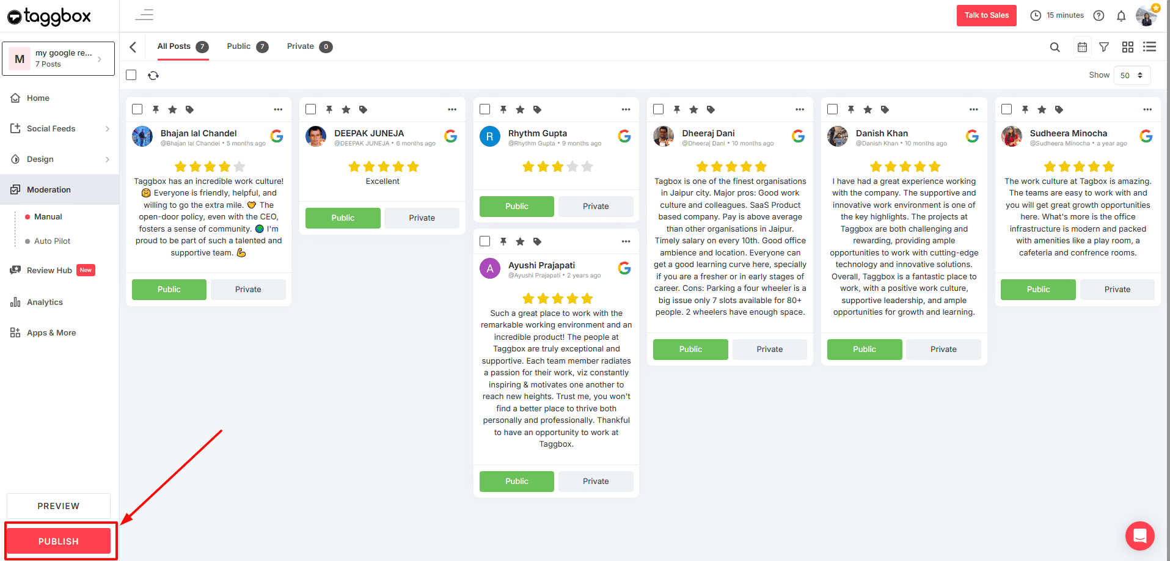The width and height of the screenshot is (1170, 561).
Task: Click the red PUBLISH button
Action: [x=59, y=541]
